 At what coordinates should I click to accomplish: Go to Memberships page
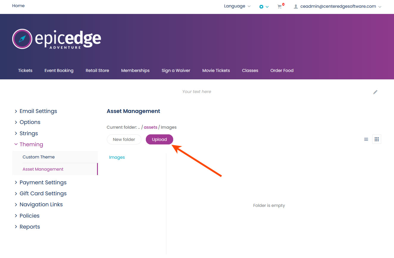[135, 70]
